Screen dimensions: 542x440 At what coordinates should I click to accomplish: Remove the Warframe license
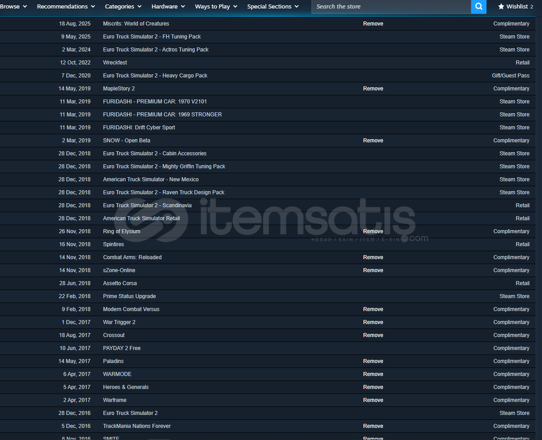point(373,400)
